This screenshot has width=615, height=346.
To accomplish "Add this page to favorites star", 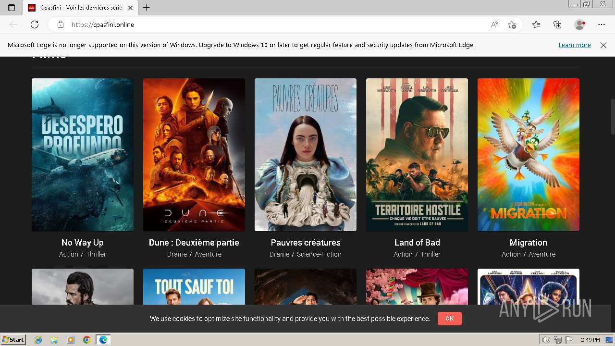I will pyautogui.click(x=512, y=25).
